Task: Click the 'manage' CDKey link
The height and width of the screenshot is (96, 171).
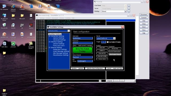Action: [90, 46]
